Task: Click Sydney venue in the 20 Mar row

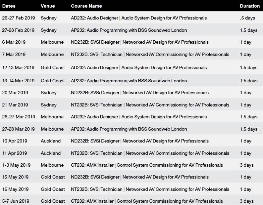Action: [x=49, y=93]
